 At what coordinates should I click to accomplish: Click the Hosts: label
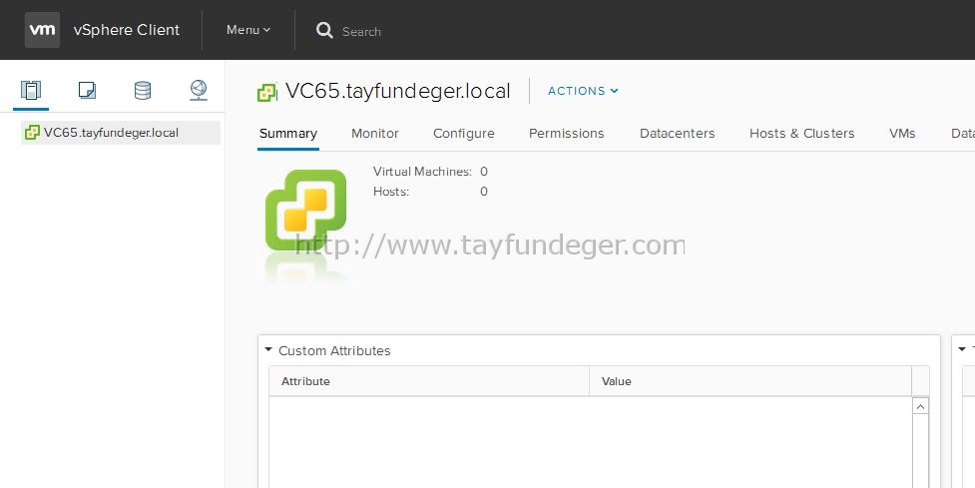[x=391, y=192]
